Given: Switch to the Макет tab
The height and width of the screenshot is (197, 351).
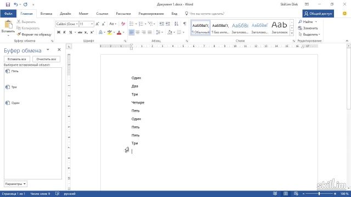Looking at the screenshot, I should point(83,14).
